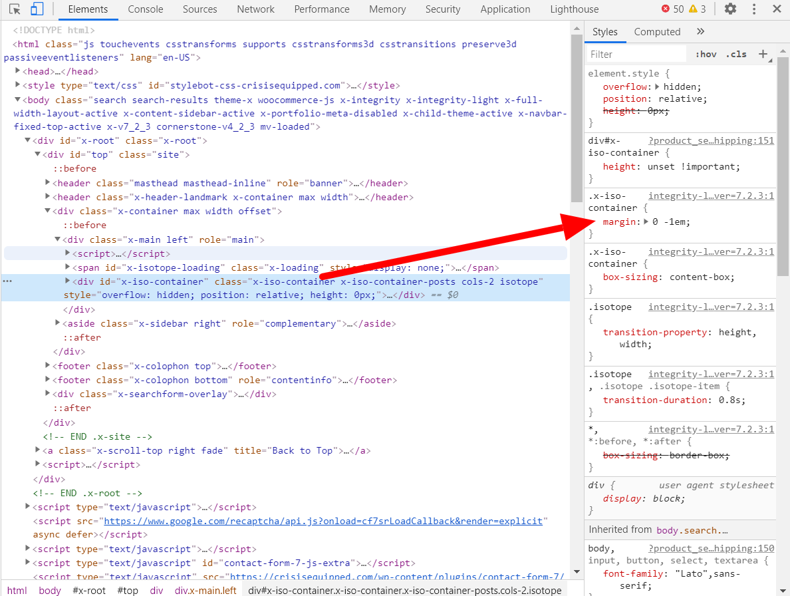
Task: Click the red error count badge
Action: click(672, 9)
